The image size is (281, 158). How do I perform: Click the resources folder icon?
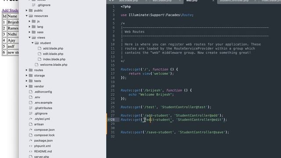click(x=31, y=16)
